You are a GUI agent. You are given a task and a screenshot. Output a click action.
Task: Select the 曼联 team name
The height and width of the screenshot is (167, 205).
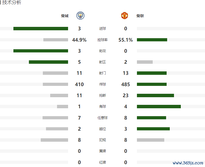(x=140, y=16)
